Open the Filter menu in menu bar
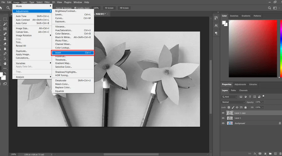This screenshot has height=156, width=282. click(x=47, y=2)
